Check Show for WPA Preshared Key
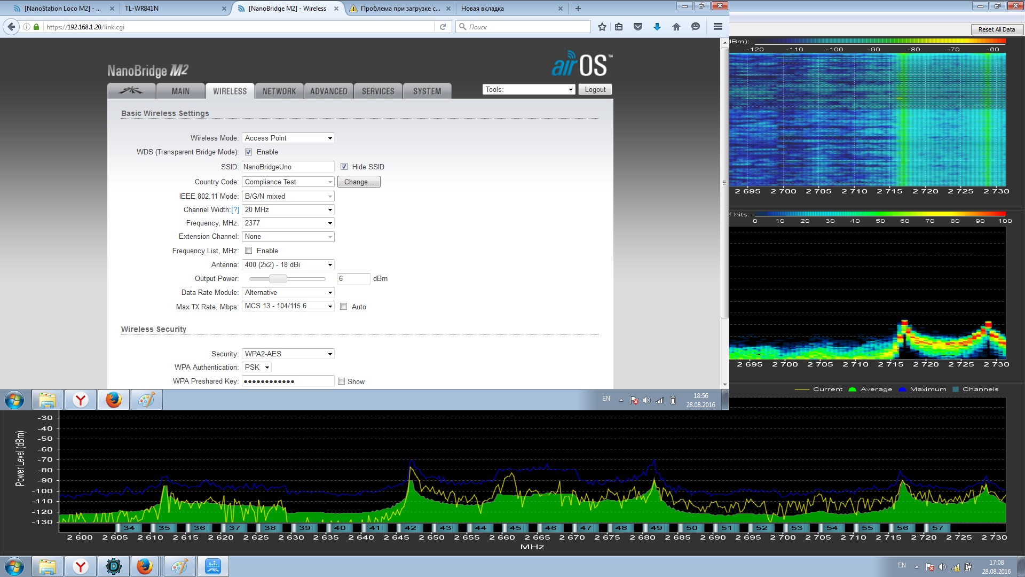The image size is (1025, 577). [x=341, y=381]
